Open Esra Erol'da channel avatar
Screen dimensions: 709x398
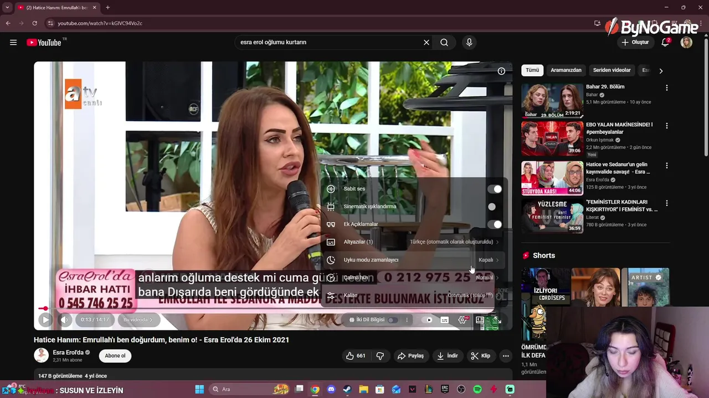[41, 355]
